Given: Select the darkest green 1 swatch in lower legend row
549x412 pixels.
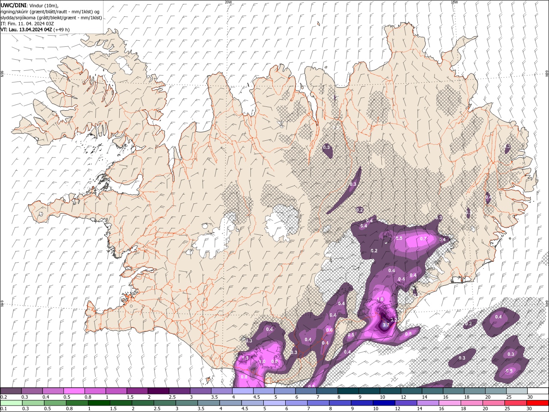Looking at the screenshot, I should click(99, 403).
